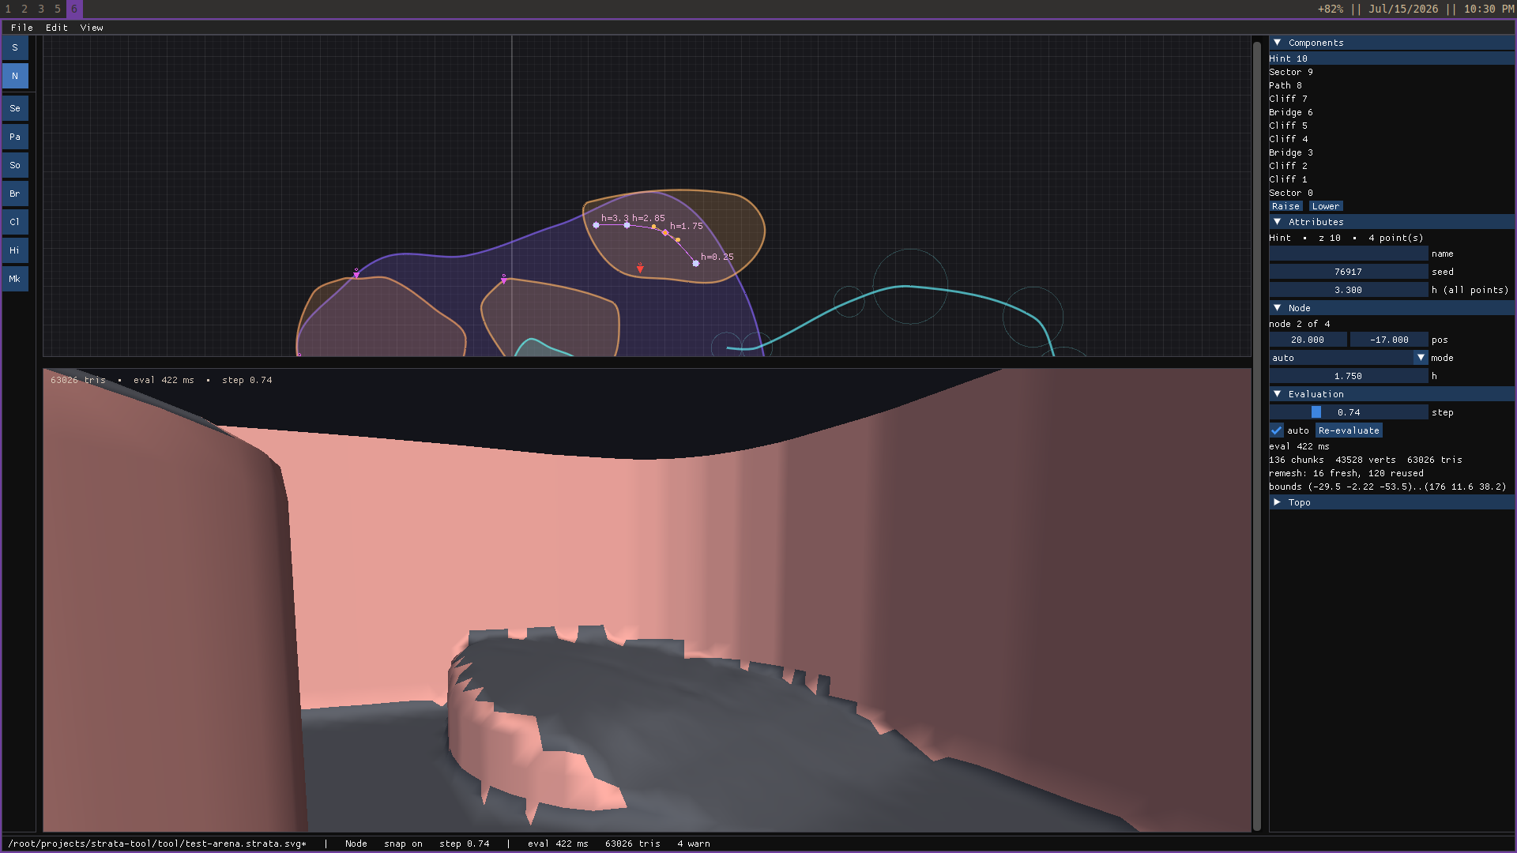Select Bridge 3 component

click(1391, 152)
